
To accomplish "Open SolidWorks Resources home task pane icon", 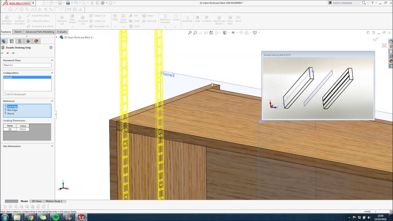I will (x=391, y=41).
